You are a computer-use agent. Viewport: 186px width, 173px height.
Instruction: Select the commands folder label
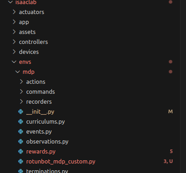[41, 92]
